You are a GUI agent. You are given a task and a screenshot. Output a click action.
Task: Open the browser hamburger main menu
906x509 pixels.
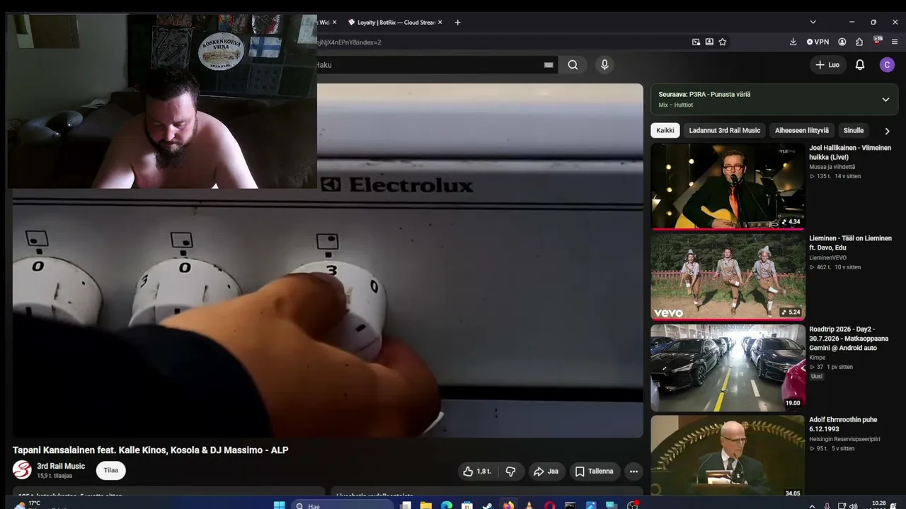[895, 42]
